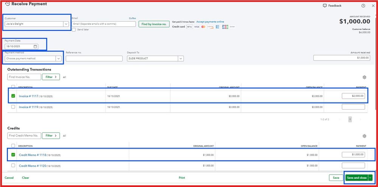Click the Invoice # 1117 payment field
Screen dimensions: 378x187
(x=353, y=96)
